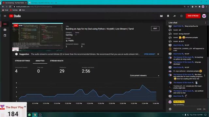Switch to Stream Settings tab
Viewport: 209px width, 117px height.
coord(23,61)
